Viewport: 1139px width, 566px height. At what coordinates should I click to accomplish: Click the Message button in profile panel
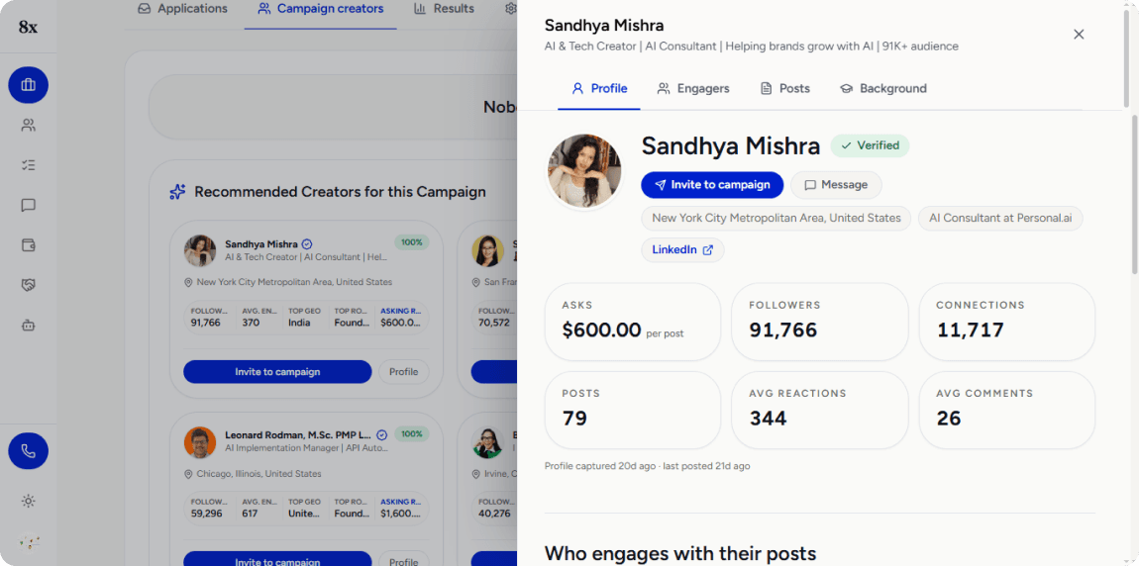click(x=836, y=185)
